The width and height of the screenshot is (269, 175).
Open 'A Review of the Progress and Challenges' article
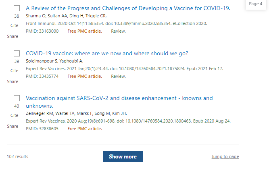coord(128,8)
